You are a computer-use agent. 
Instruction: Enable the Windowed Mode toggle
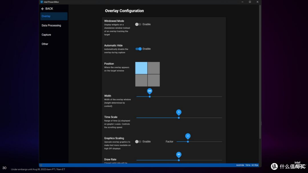click(x=138, y=24)
